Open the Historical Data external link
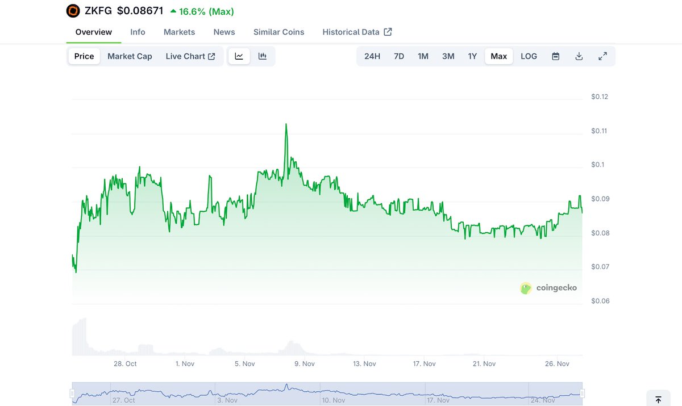 pos(357,32)
